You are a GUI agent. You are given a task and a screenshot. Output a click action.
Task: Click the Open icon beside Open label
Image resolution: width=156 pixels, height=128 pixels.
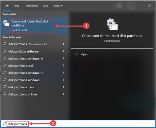(77, 54)
